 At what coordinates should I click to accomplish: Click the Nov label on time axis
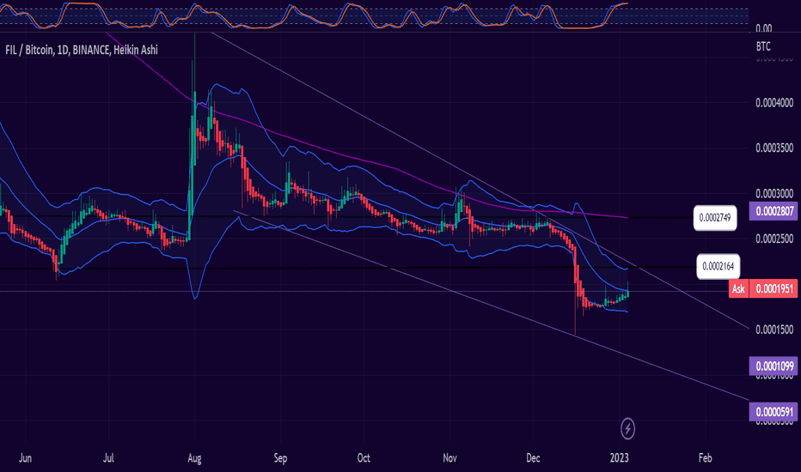tap(450, 458)
